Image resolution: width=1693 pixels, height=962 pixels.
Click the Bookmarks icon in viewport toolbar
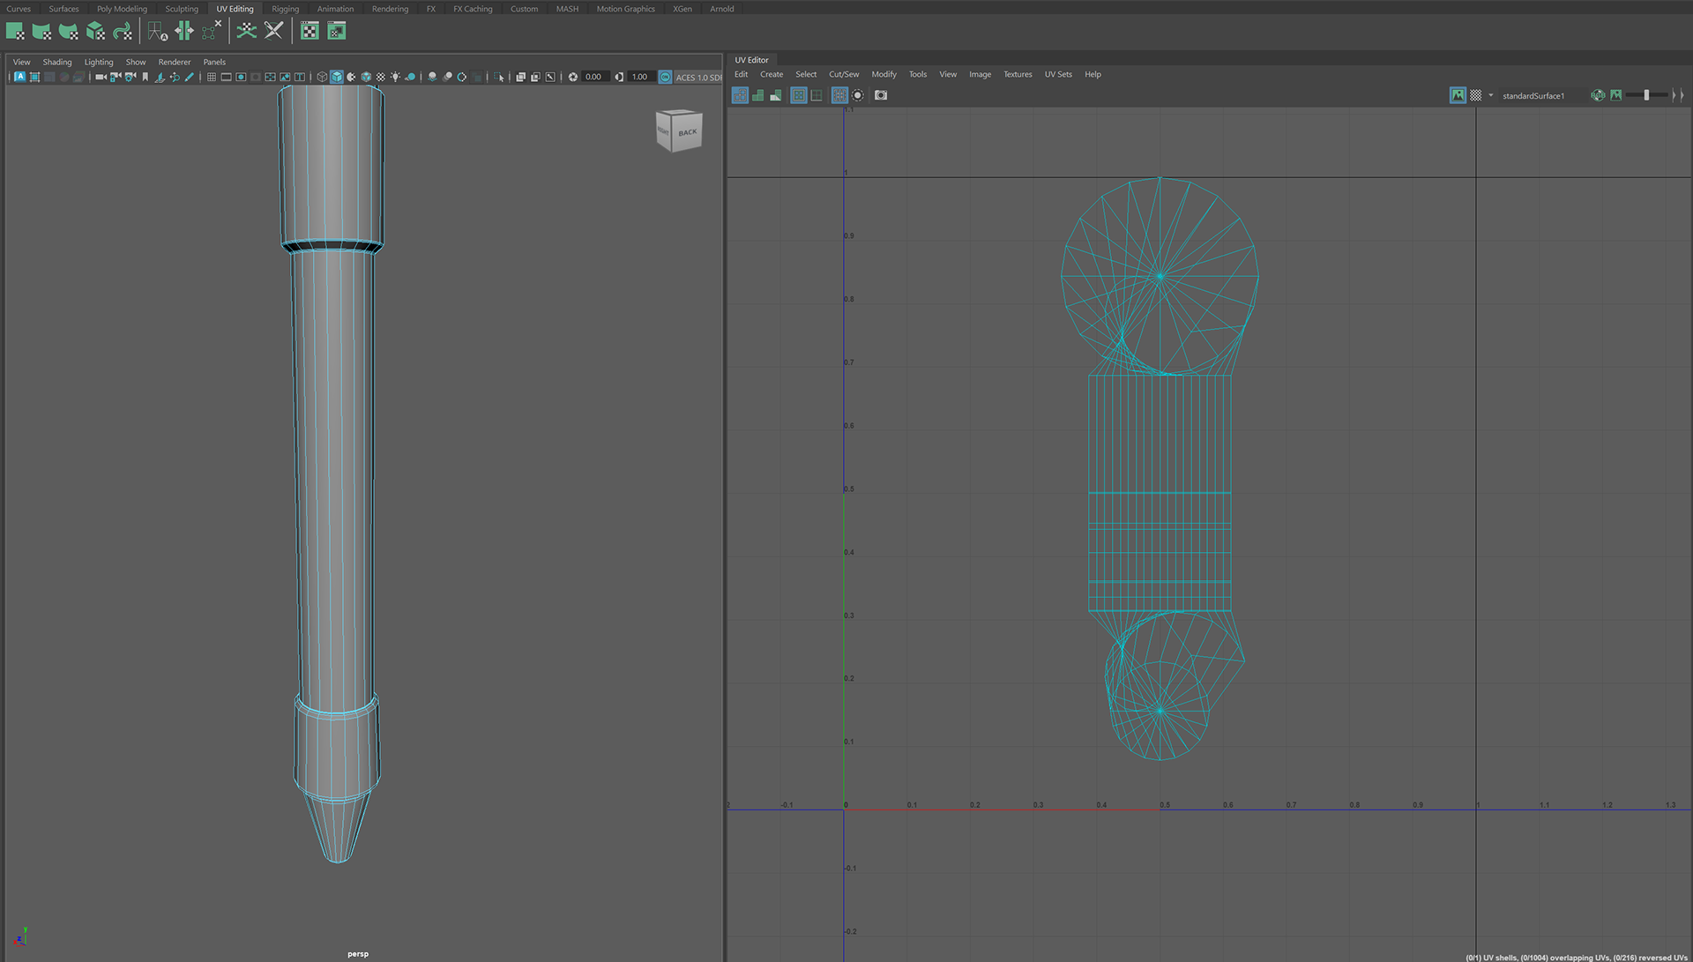pos(145,77)
